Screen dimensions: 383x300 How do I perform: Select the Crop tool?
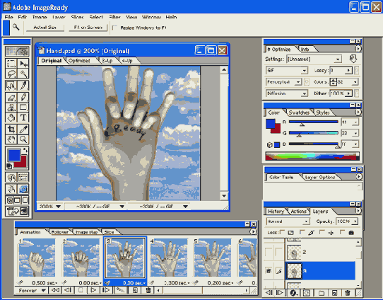[x=11, y=129]
